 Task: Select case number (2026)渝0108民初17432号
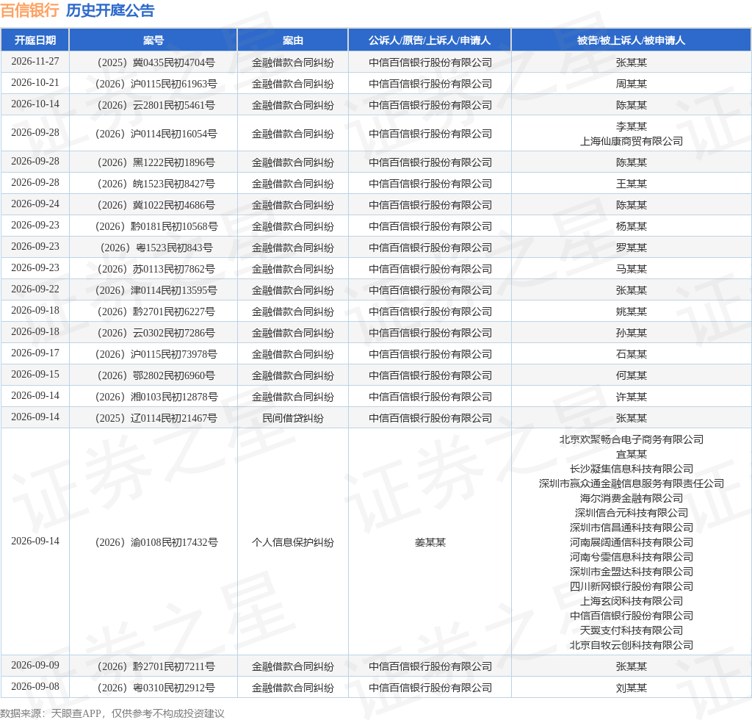click(x=156, y=542)
